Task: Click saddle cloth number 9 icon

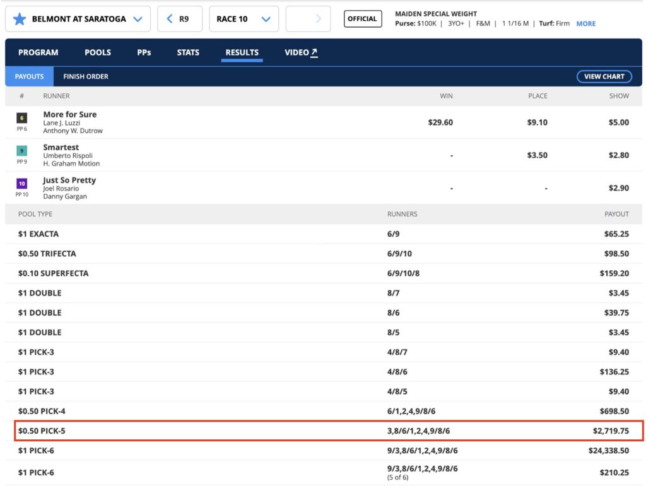Action: pyautogui.click(x=22, y=151)
